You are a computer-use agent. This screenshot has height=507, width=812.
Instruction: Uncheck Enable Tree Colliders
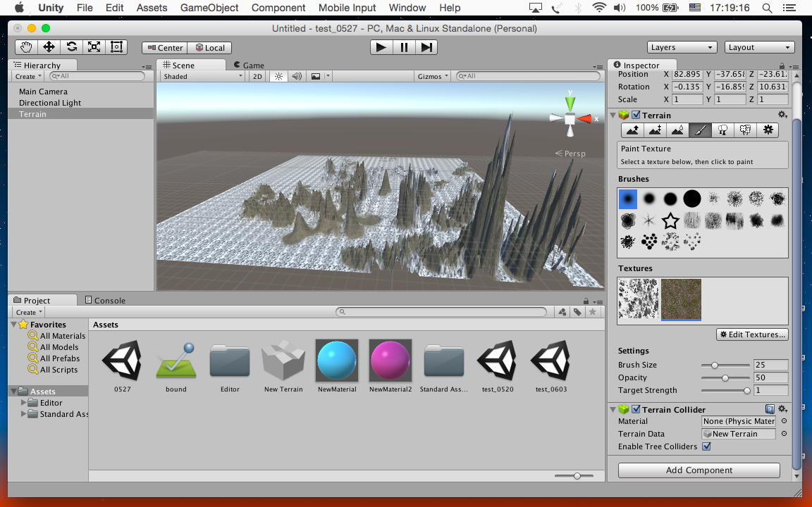pos(706,446)
